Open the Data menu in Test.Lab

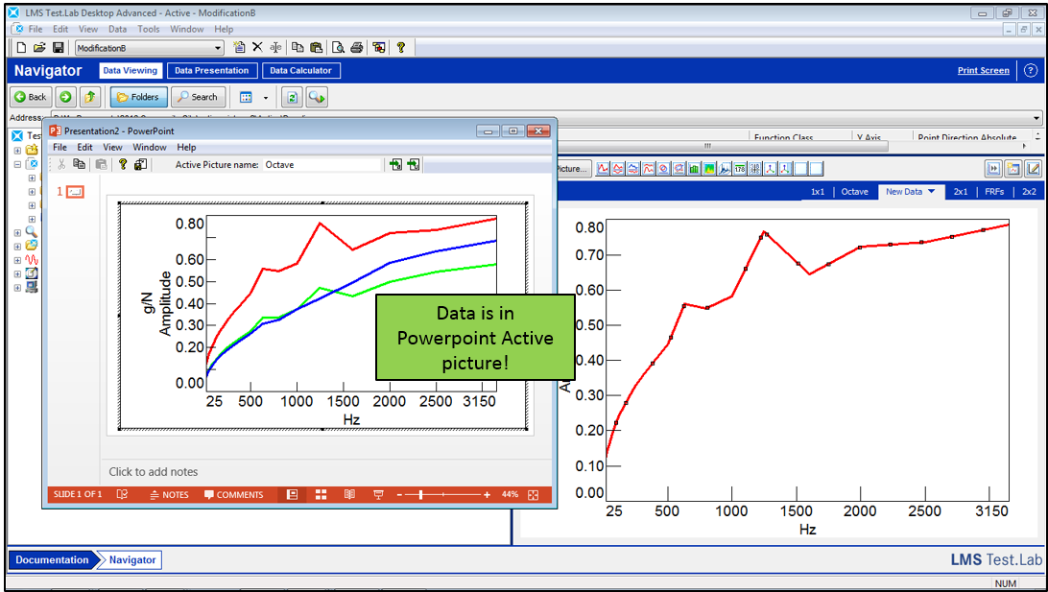pos(118,29)
